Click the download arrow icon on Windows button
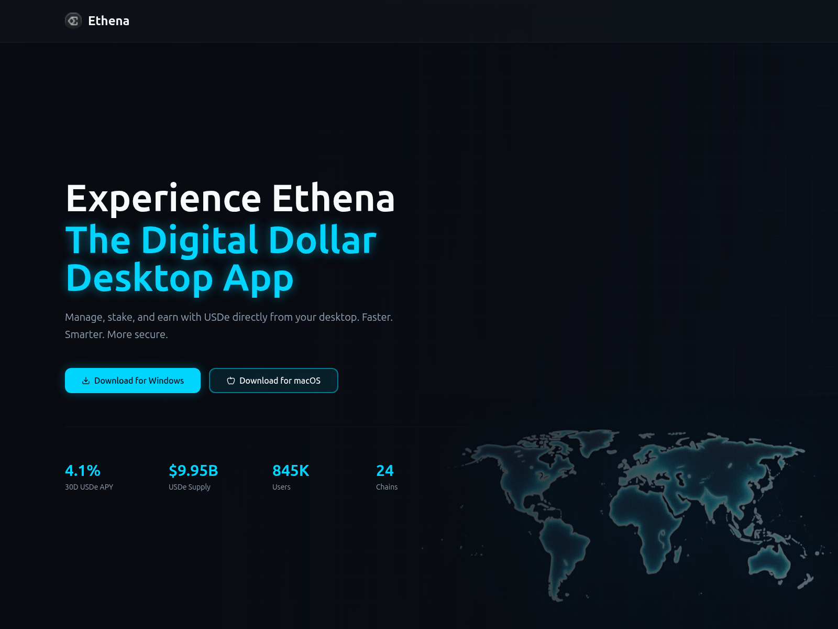The width and height of the screenshot is (838, 629). pos(86,381)
